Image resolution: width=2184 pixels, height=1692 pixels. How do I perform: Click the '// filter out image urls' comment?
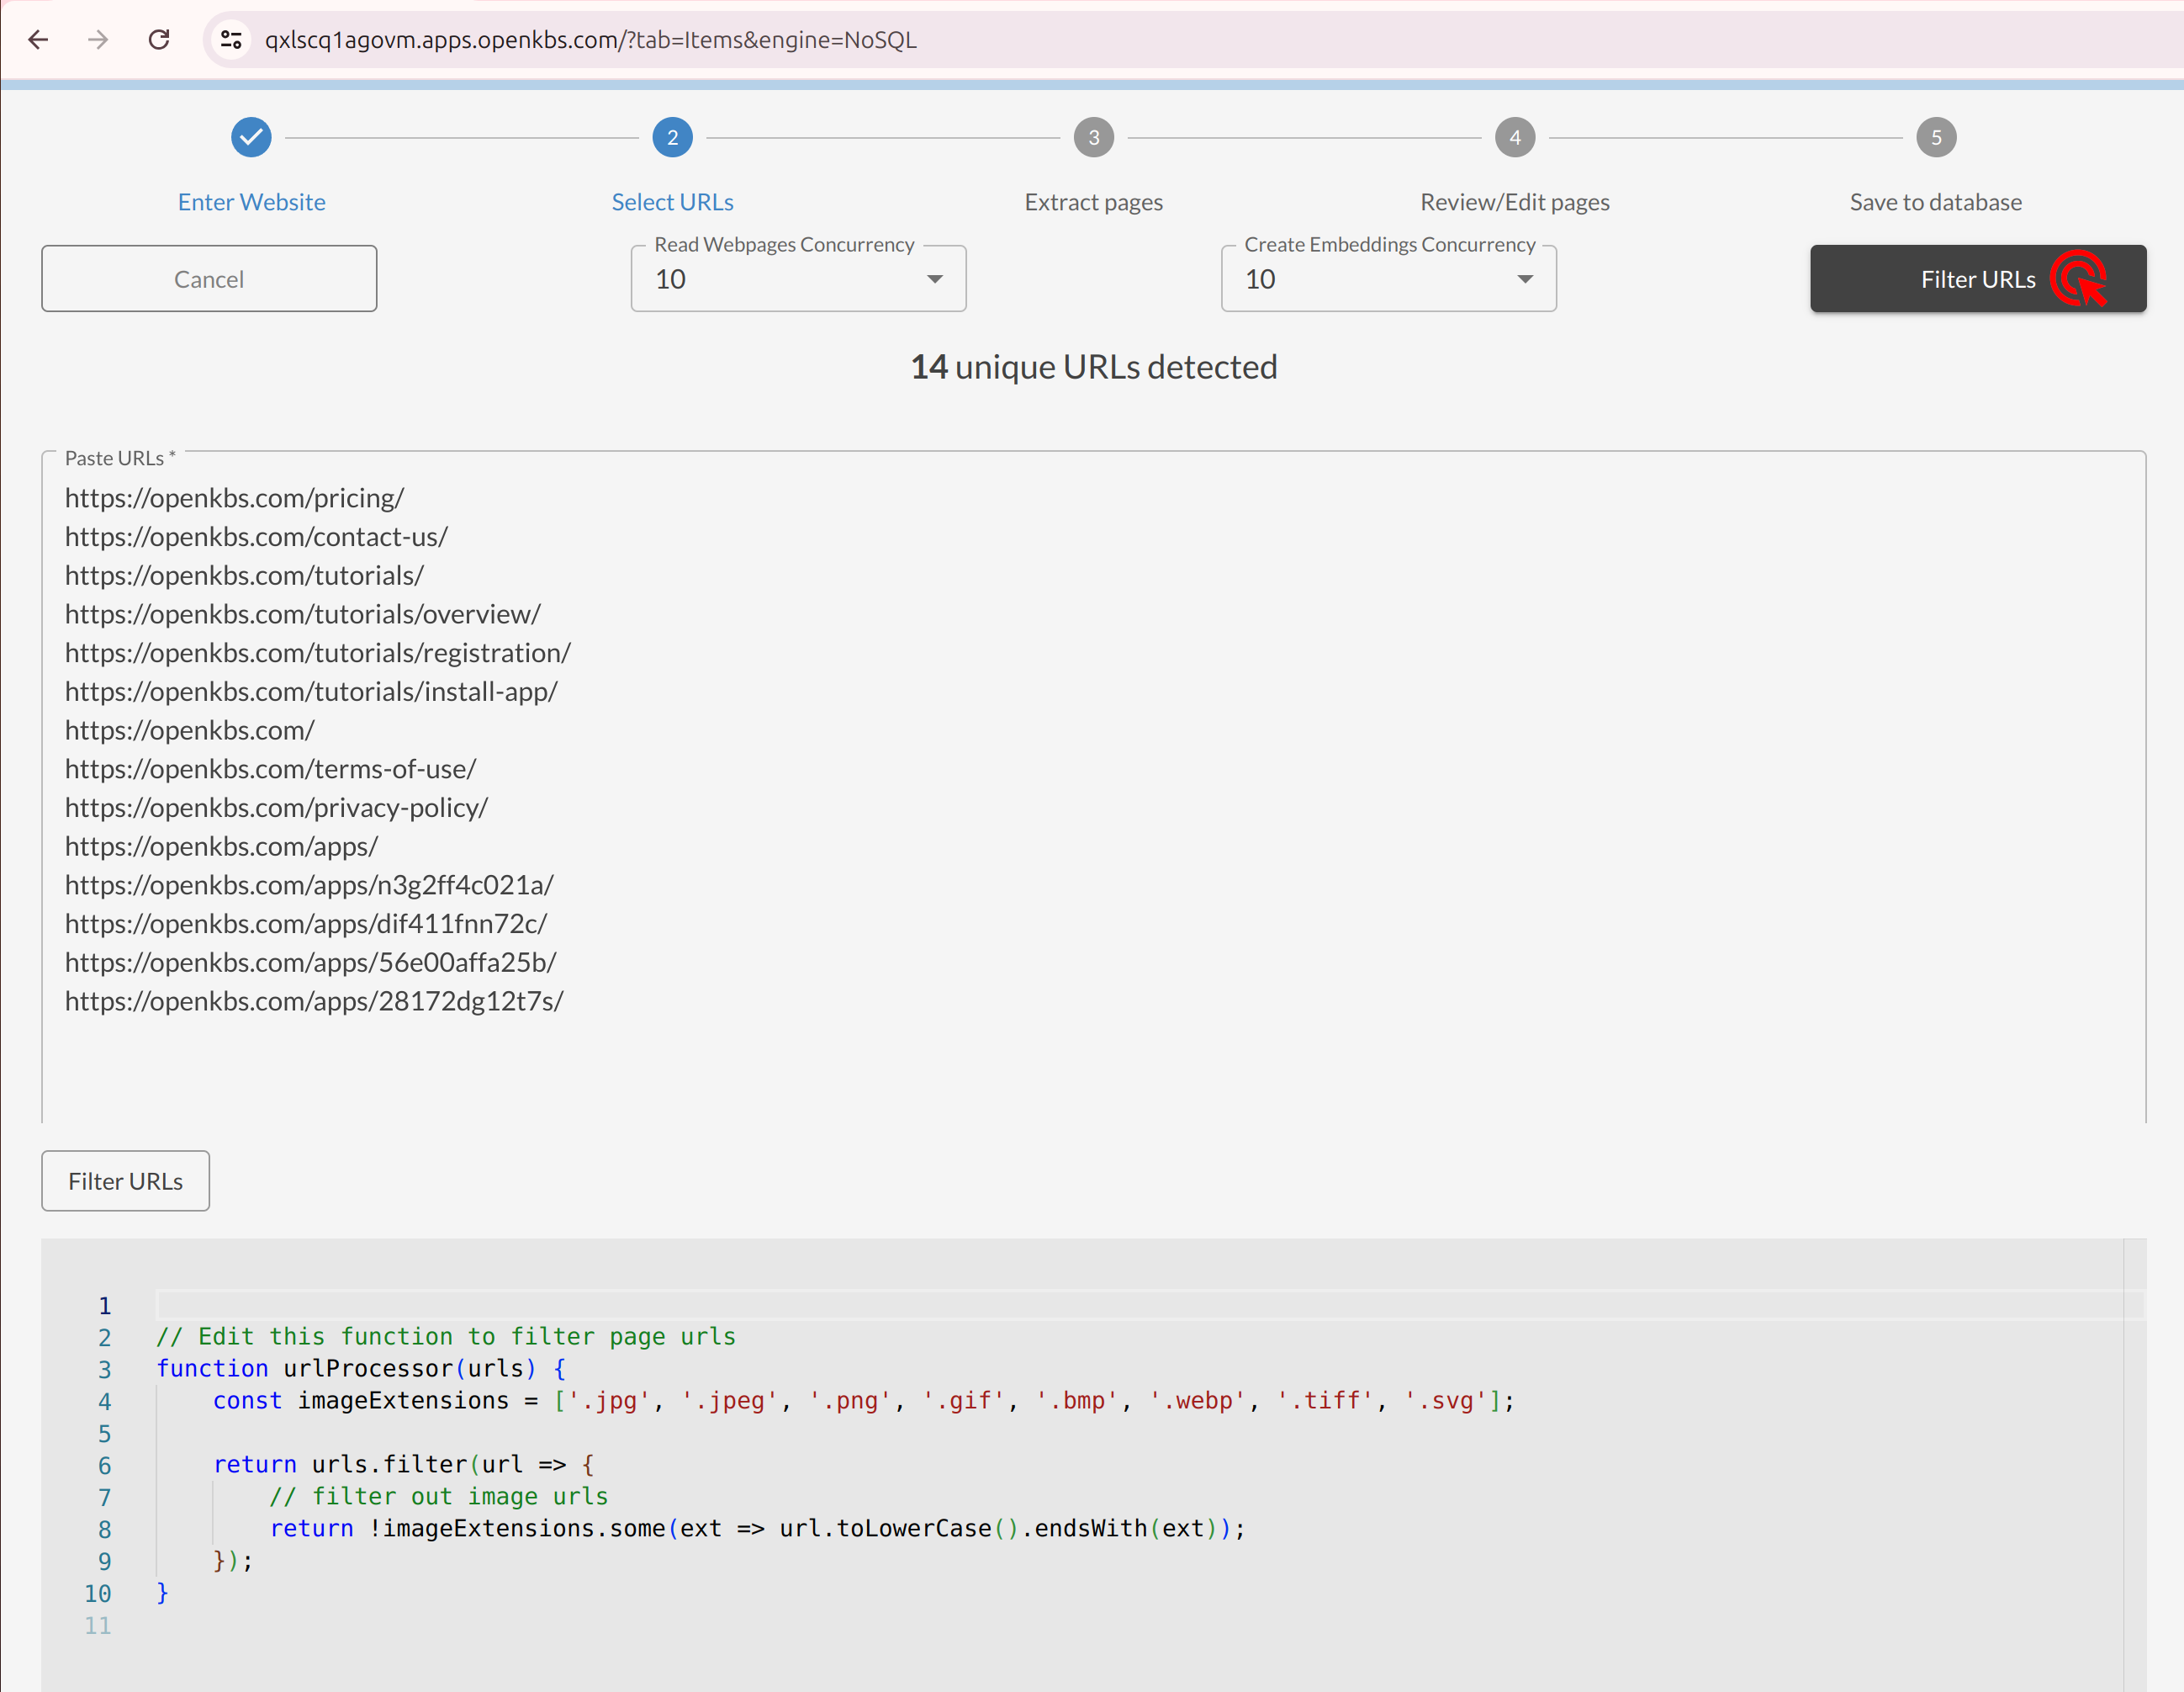[439, 1497]
